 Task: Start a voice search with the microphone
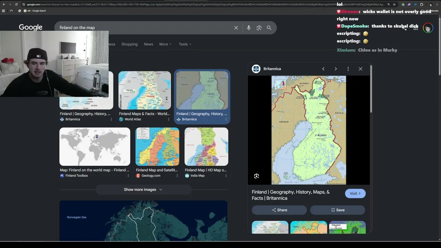249,28
